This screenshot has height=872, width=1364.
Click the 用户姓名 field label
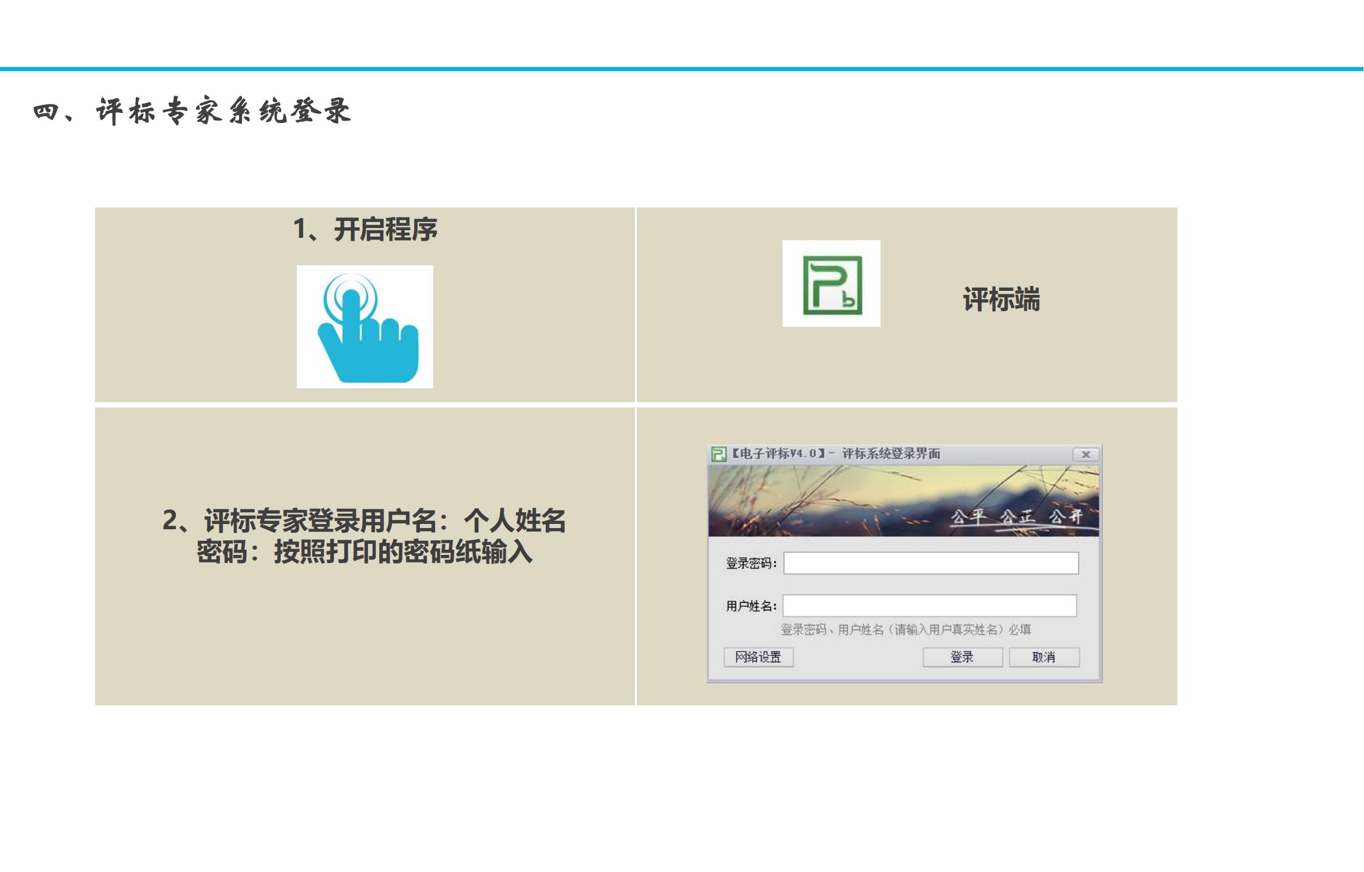click(x=751, y=606)
